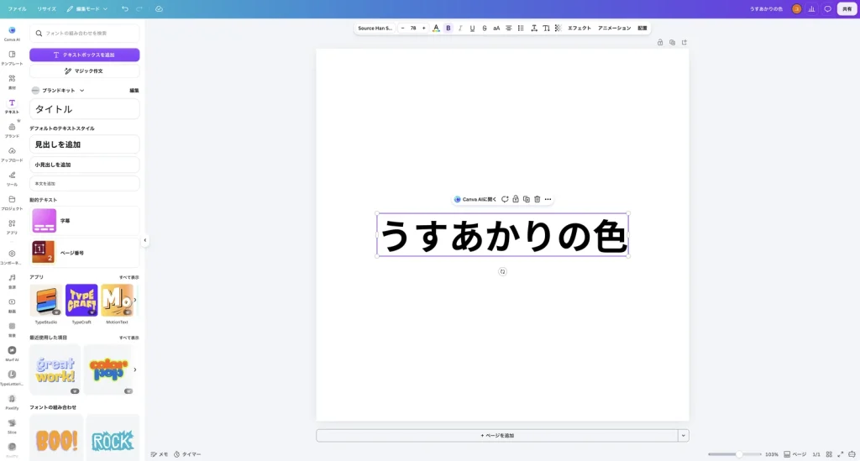Open the アップロード (uploads) sidebar panel
The width and height of the screenshot is (860, 461).
pyautogui.click(x=12, y=154)
